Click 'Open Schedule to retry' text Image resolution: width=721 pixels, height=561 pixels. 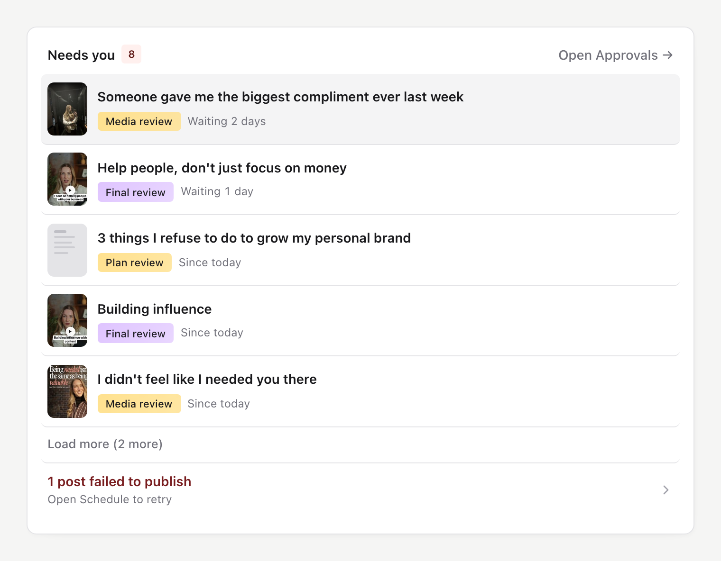point(110,499)
